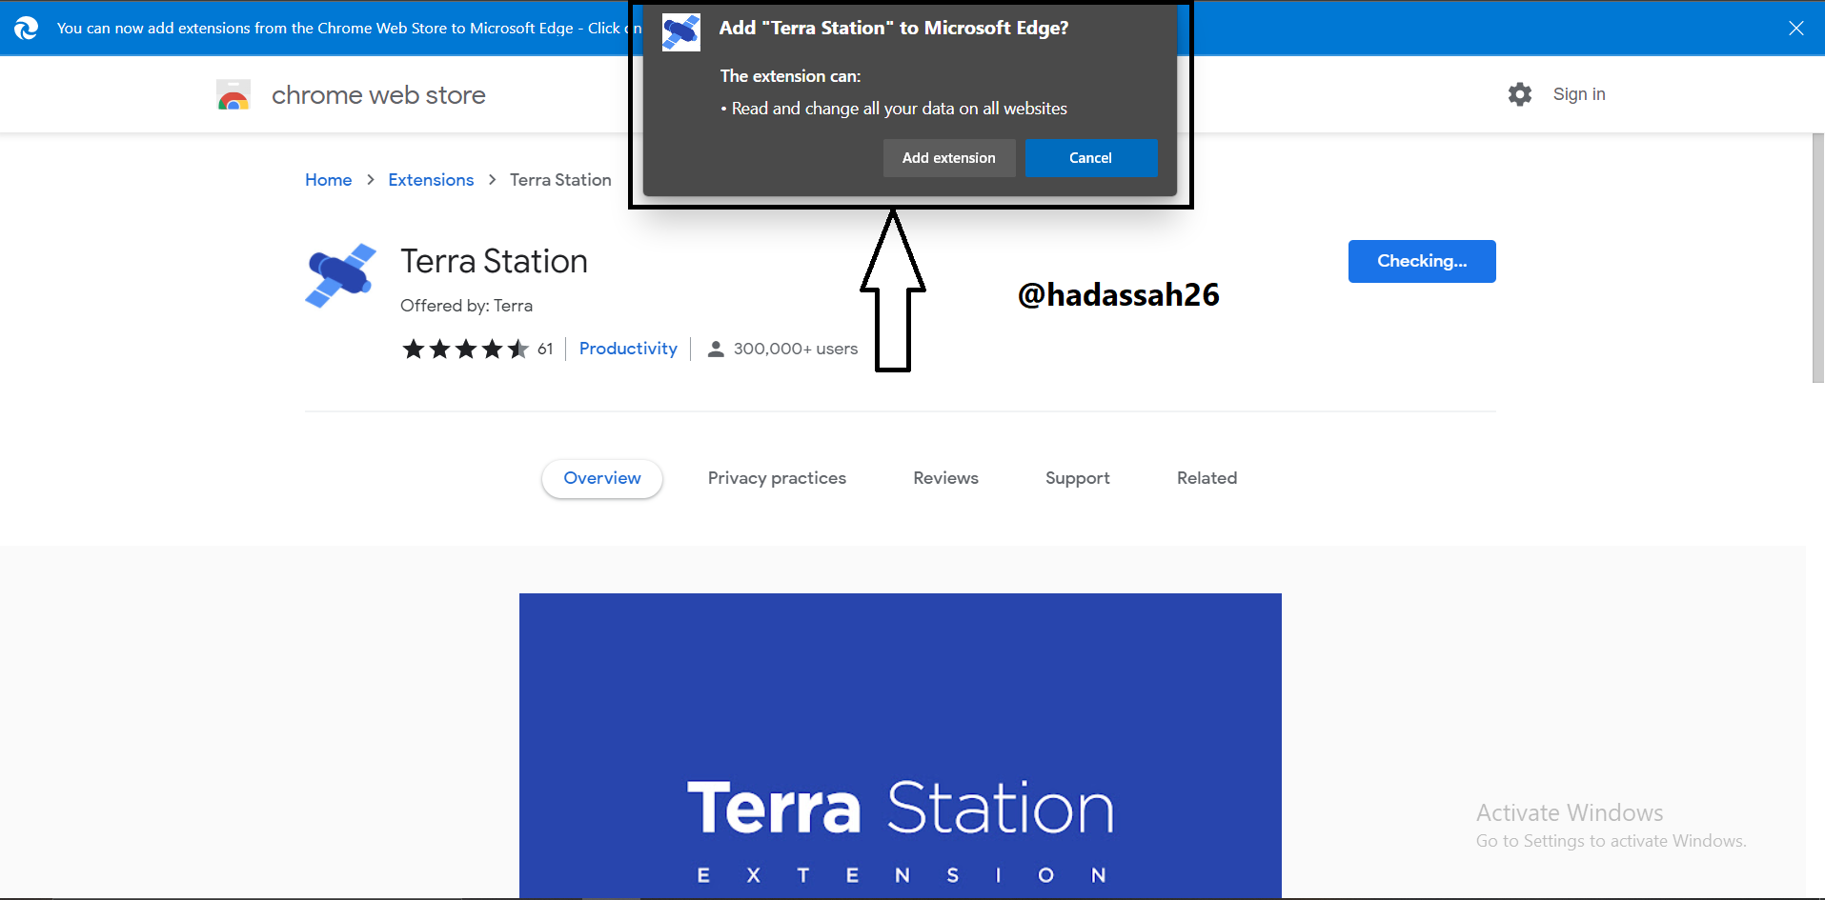This screenshot has height=900, width=1825.
Task: Select the Overview tab
Action: click(602, 478)
